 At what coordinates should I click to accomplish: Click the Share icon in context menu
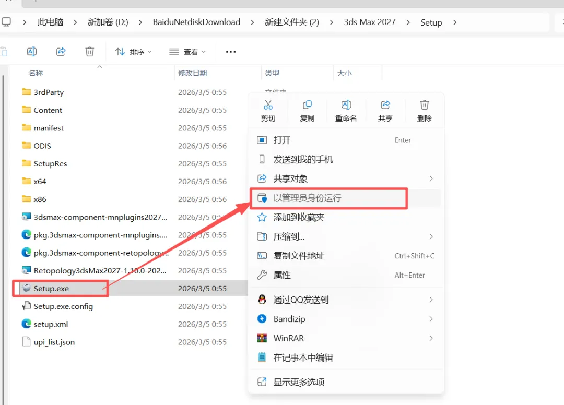pyautogui.click(x=385, y=104)
